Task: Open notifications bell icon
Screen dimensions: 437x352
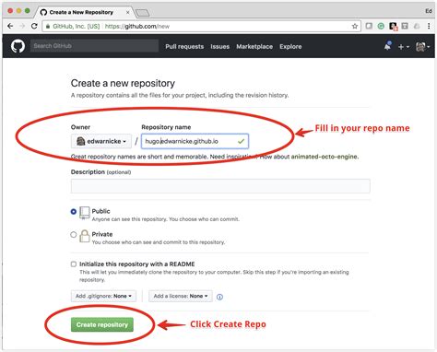Action: click(x=387, y=46)
